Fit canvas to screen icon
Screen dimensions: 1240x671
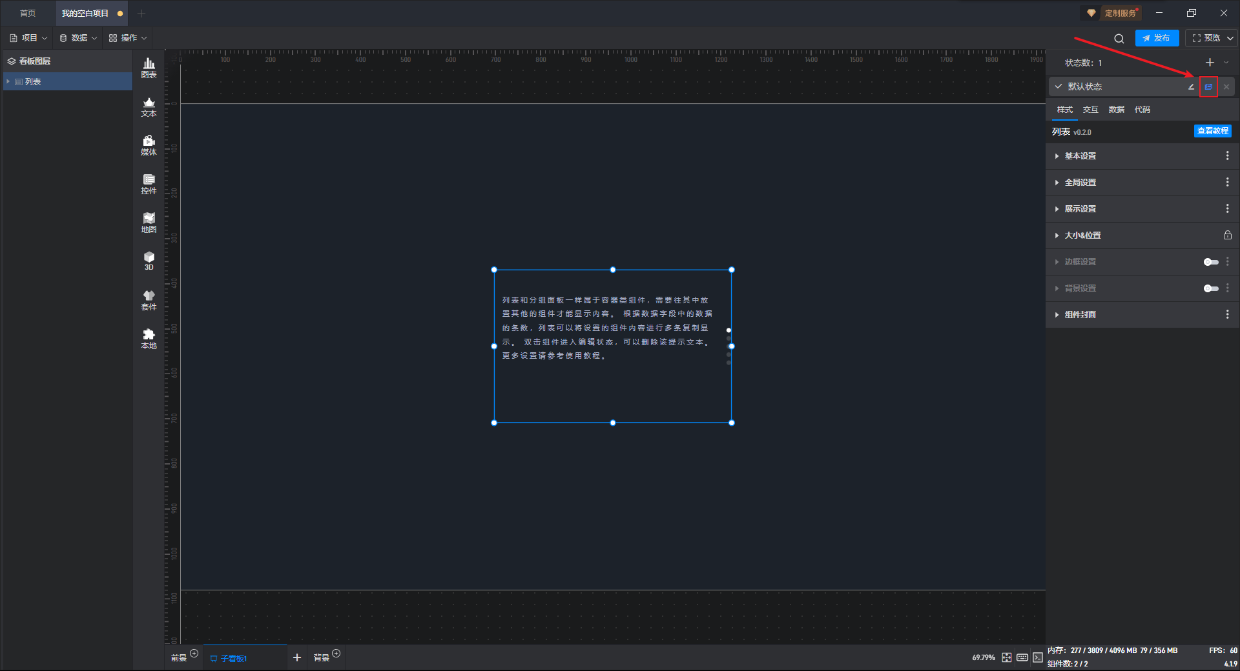point(1007,657)
